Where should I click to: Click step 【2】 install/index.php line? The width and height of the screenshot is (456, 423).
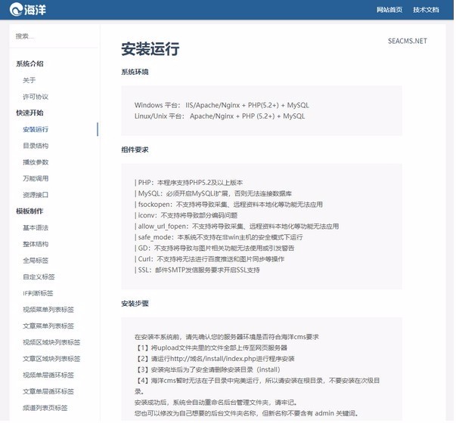[216, 360]
